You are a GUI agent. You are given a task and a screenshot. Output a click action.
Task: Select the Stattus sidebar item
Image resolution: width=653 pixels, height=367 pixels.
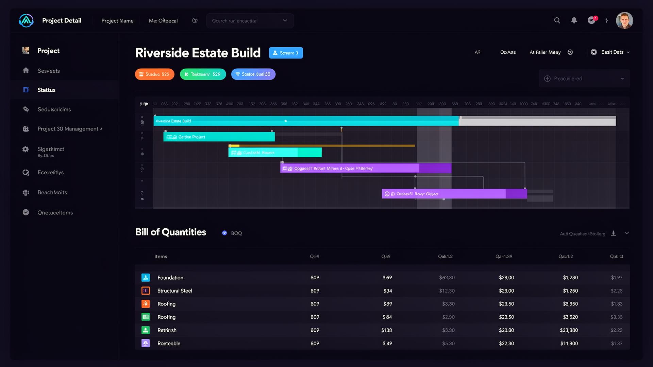point(65,90)
